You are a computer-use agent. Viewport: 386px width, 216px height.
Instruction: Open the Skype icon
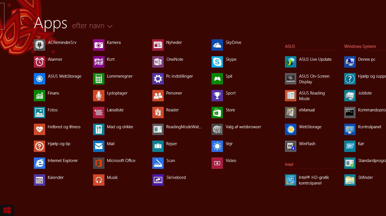[217, 62]
